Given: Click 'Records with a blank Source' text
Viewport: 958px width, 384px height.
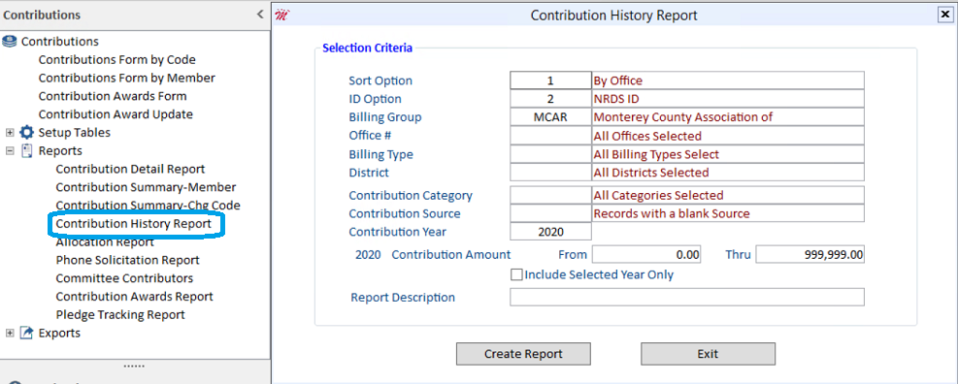Looking at the screenshot, I should (x=672, y=213).
